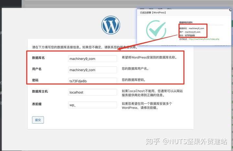Click the green success checkmark icon
233x151 pixels.
click(156, 30)
